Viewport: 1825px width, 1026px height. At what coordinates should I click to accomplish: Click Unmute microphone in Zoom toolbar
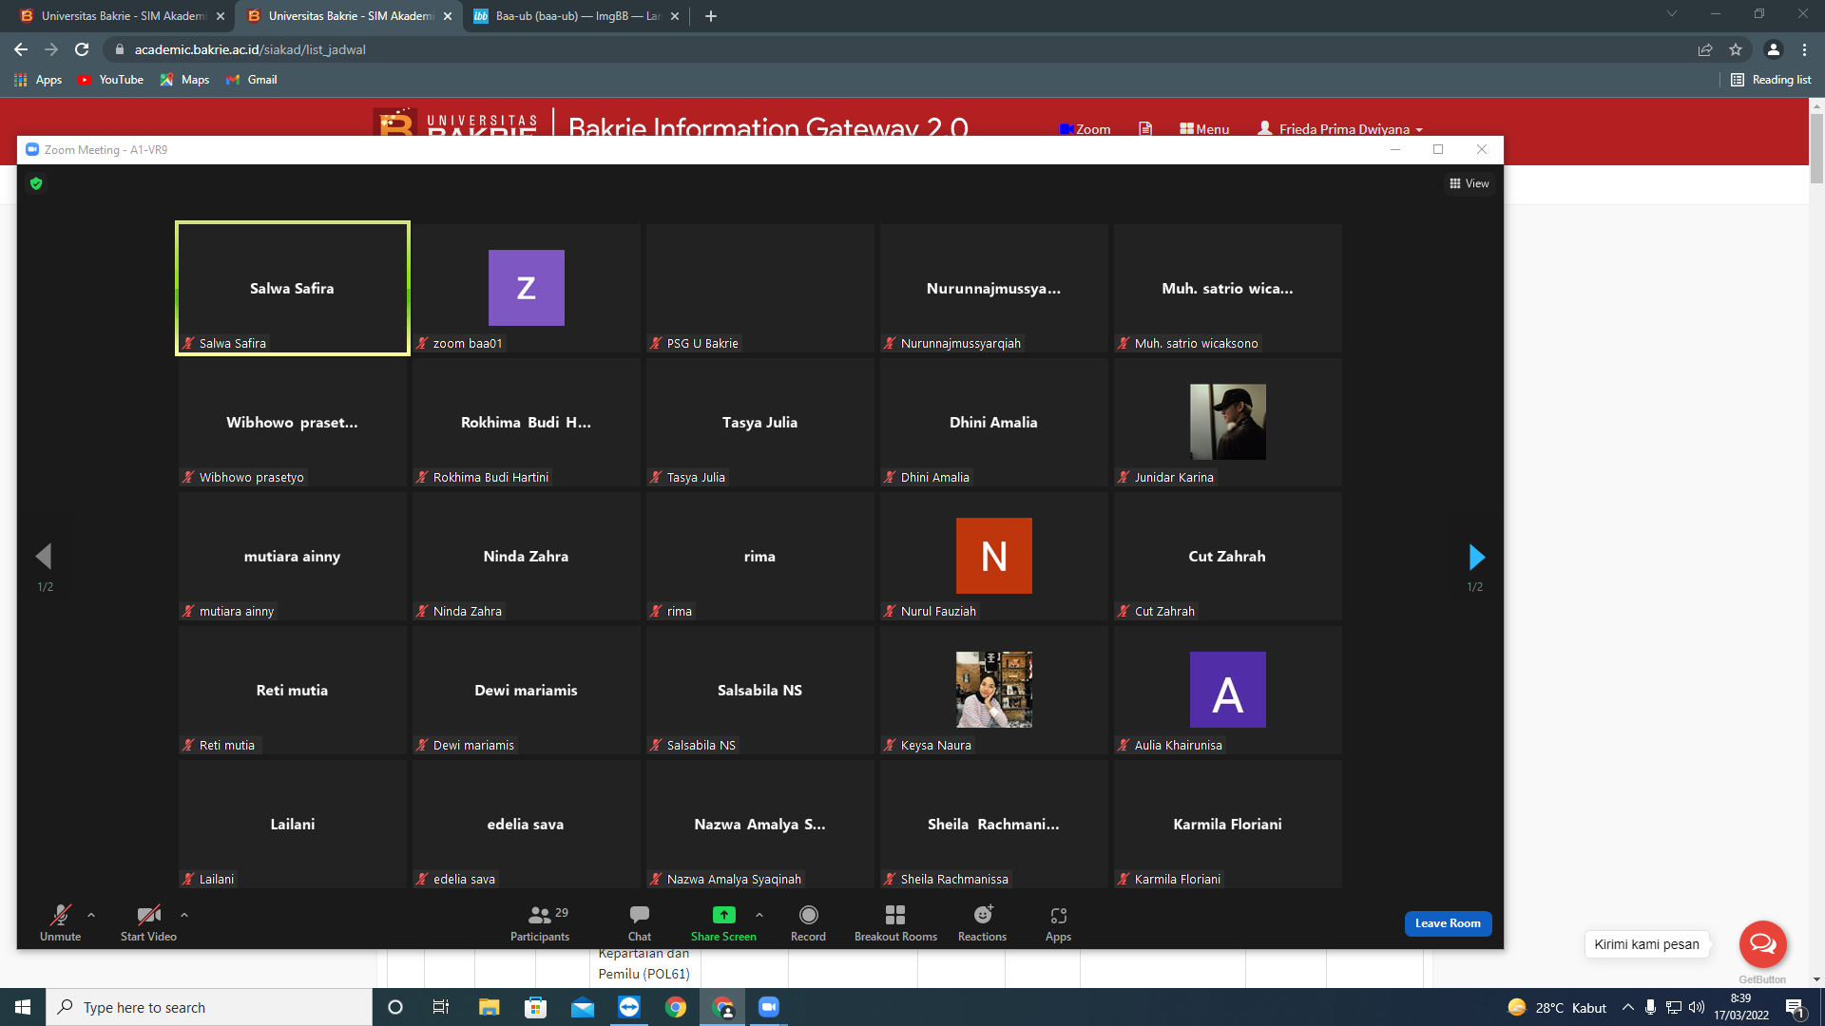[60, 922]
